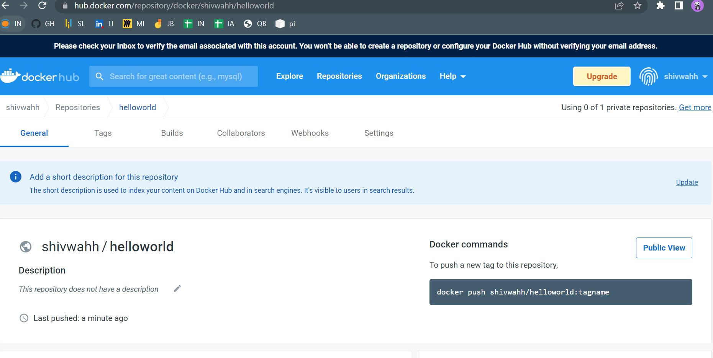The image size is (713, 358).
Task: Click the Update link in description banner
Action: (x=687, y=182)
